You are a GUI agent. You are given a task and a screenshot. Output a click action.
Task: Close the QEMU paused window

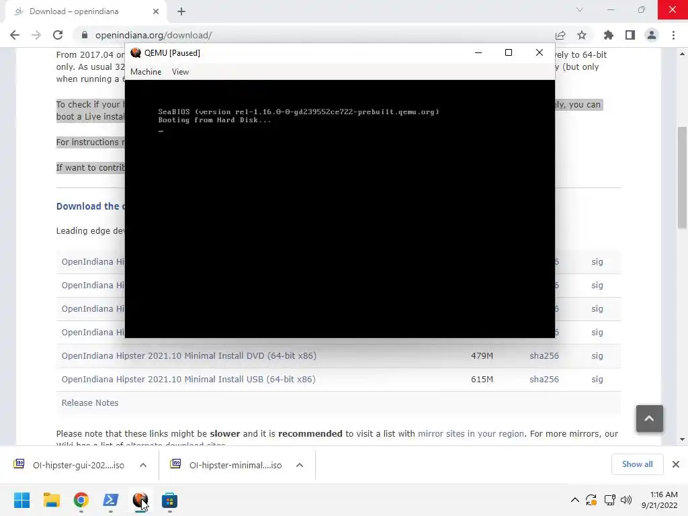click(x=540, y=52)
